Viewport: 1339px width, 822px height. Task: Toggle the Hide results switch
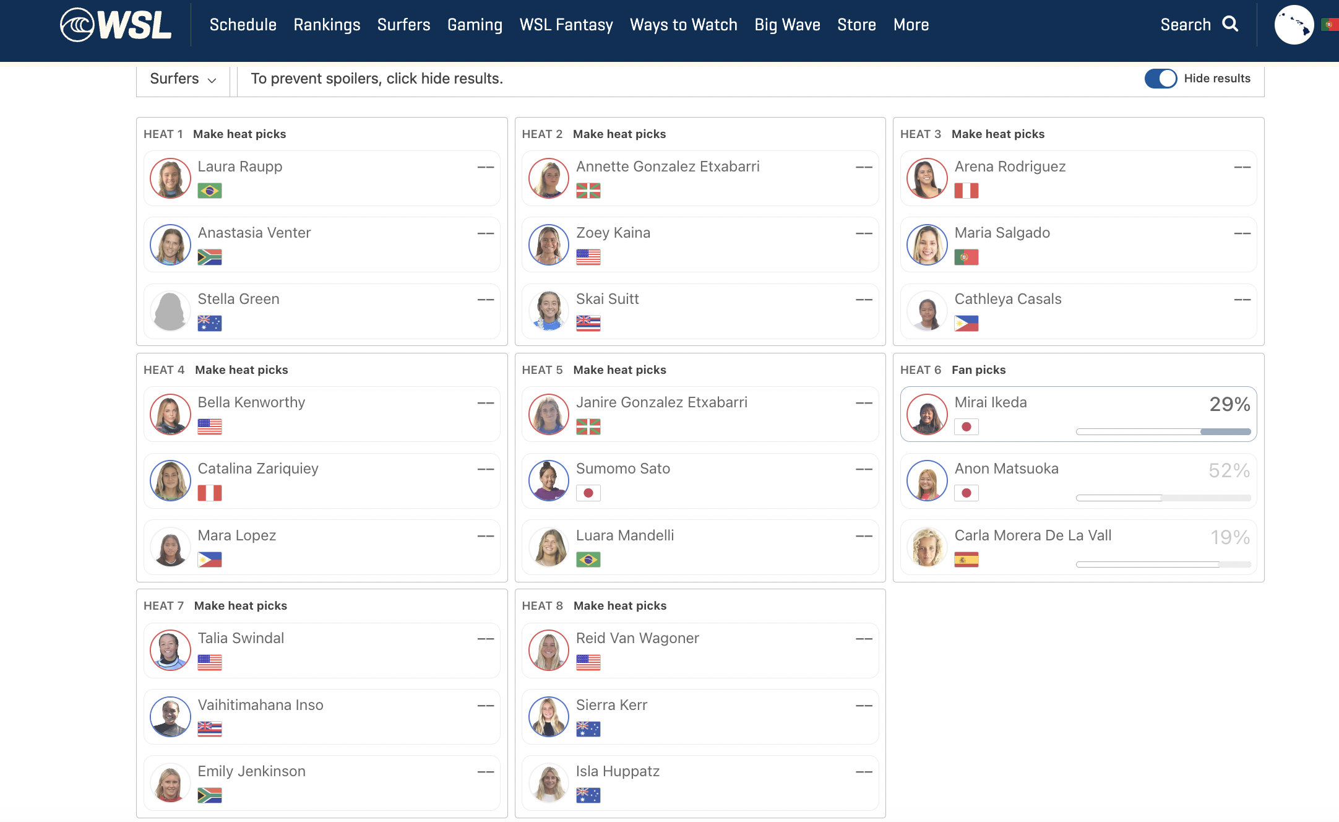(1160, 79)
